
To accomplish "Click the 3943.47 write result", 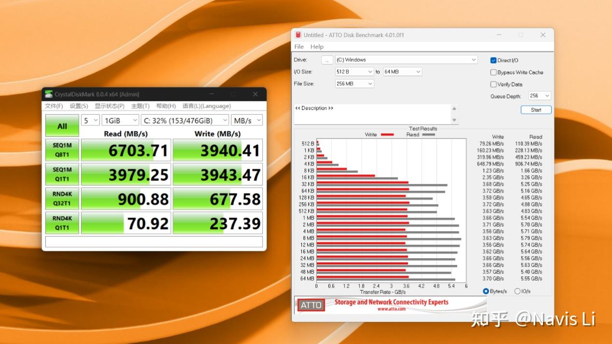I will tap(218, 174).
